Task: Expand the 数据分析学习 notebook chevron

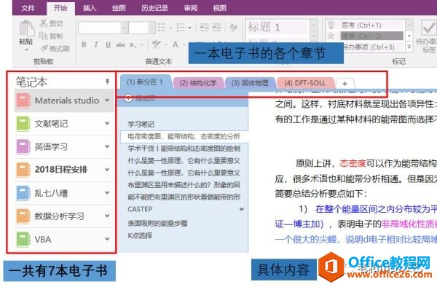Action: tap(107, 216)
